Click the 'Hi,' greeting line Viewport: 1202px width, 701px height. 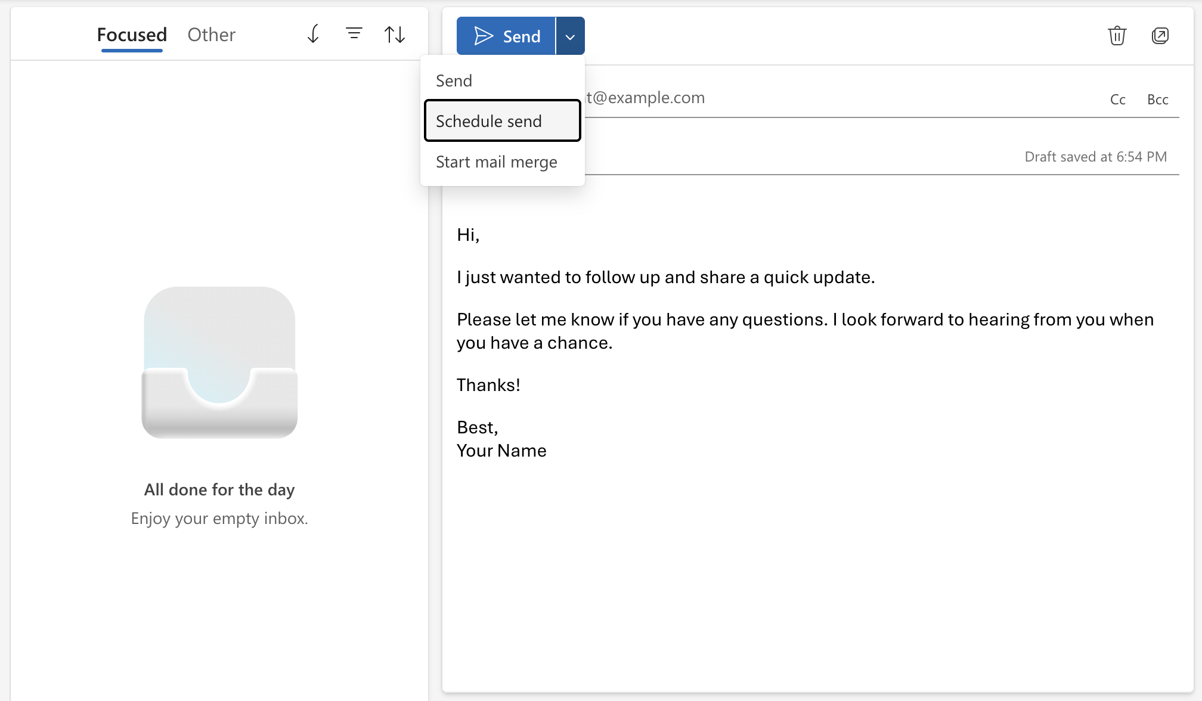point(468,235)
